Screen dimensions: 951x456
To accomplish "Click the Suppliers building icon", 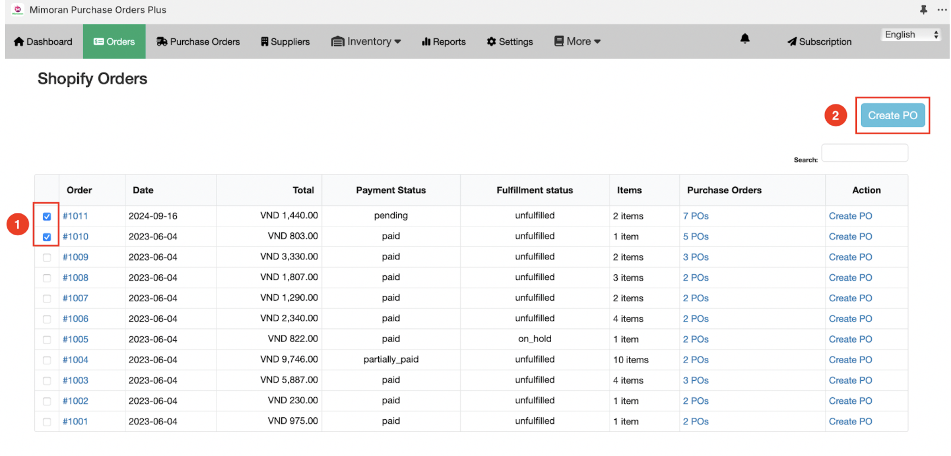I will tap(264, 42).
